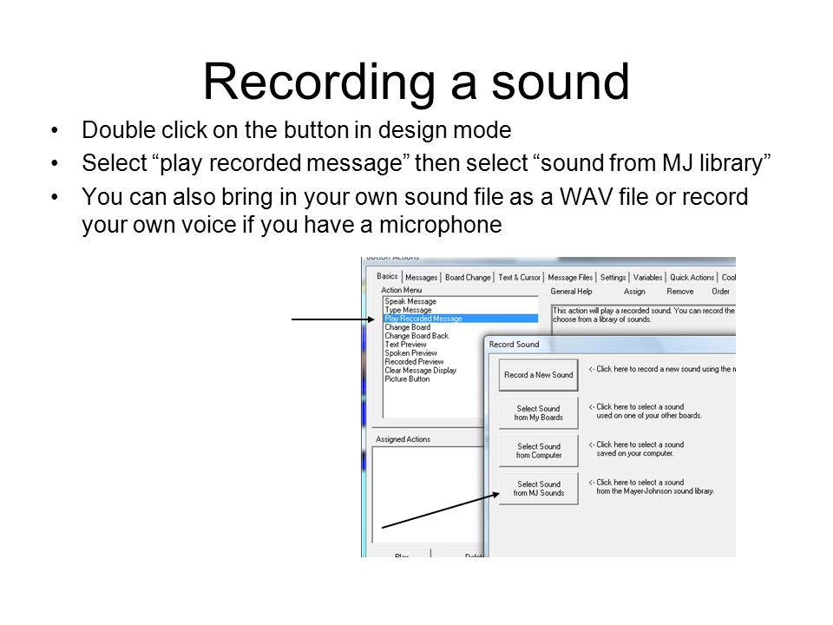Click the Assign label
The height and width of the screenshot is (625, 833).
(634, 292)
